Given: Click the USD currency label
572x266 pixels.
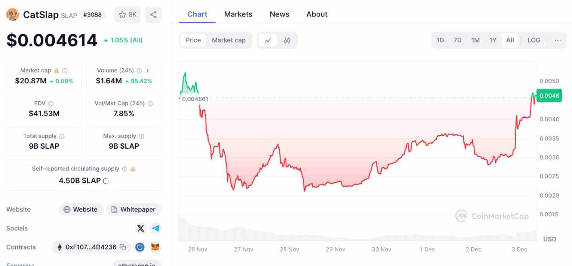Looking at the screenshot, I should [x=550, y=239].
